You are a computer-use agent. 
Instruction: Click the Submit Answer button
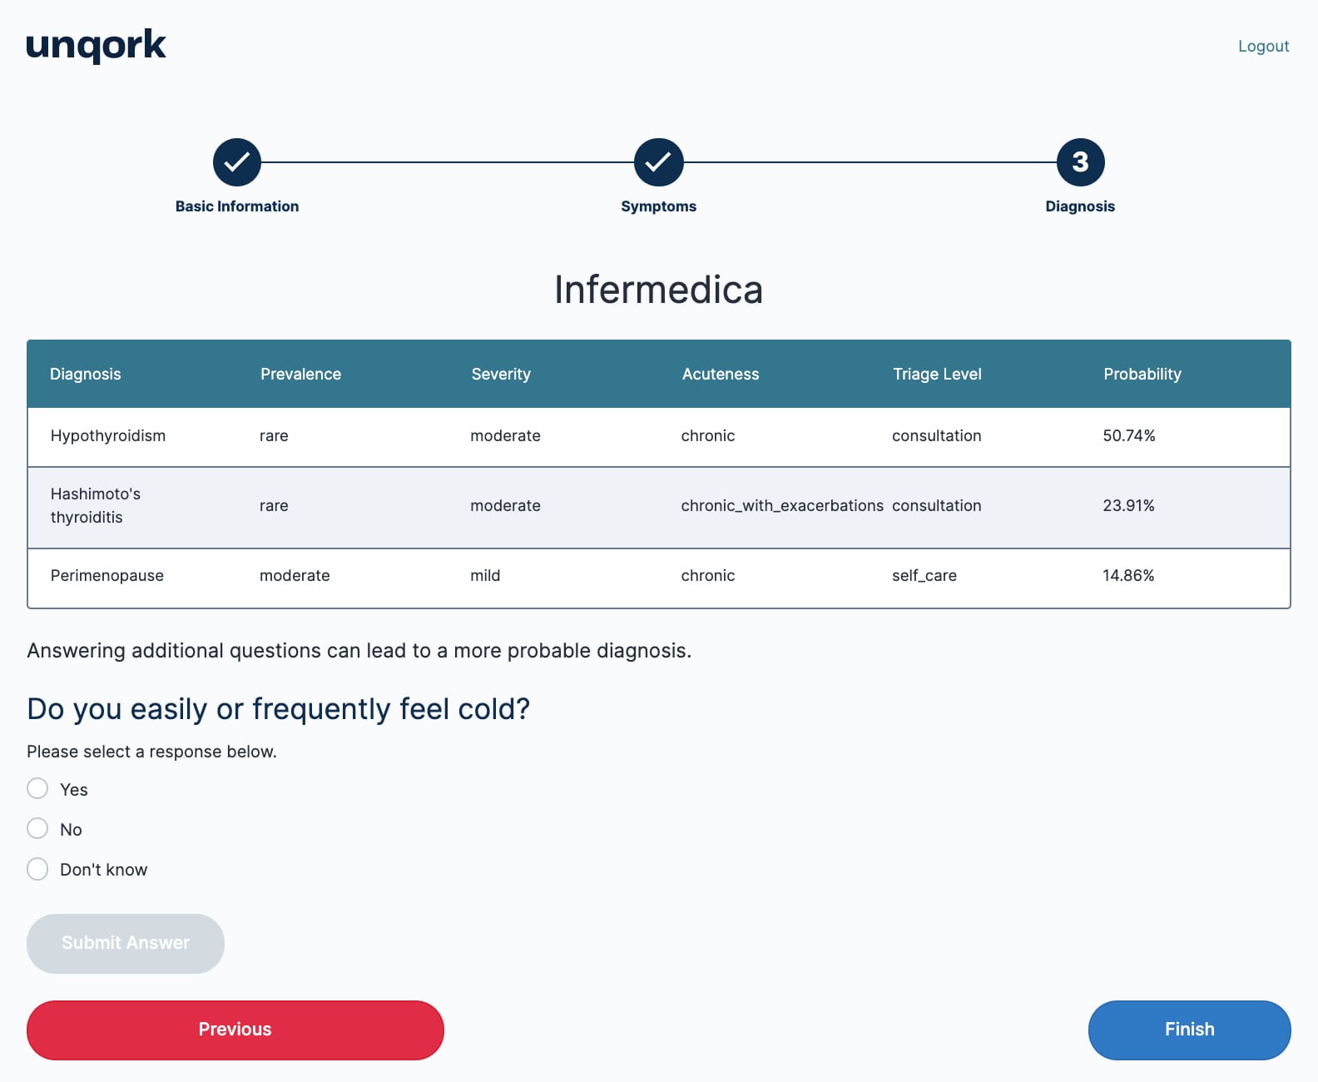(126, 943)
